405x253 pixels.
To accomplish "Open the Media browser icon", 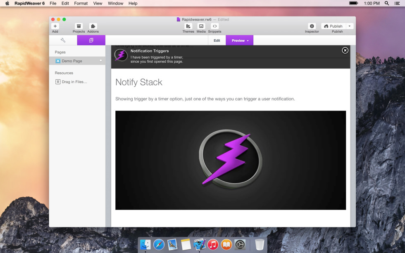I will [201, 26].
